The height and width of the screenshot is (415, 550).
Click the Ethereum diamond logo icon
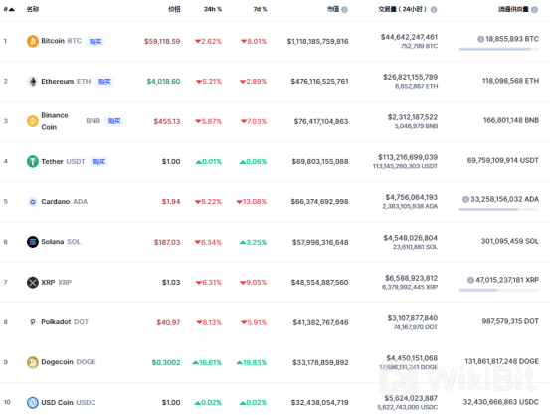coord(33,81)
